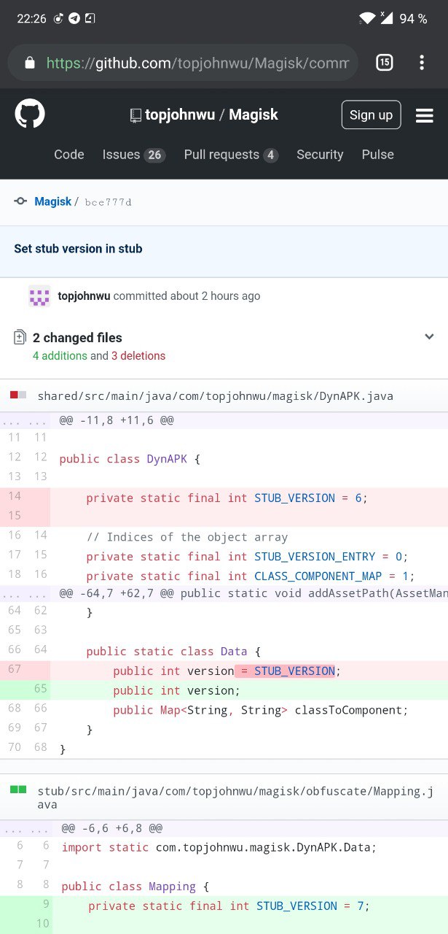Expand hidden lines above @@ -64,7 +62,7 @@

coord(24,593)
